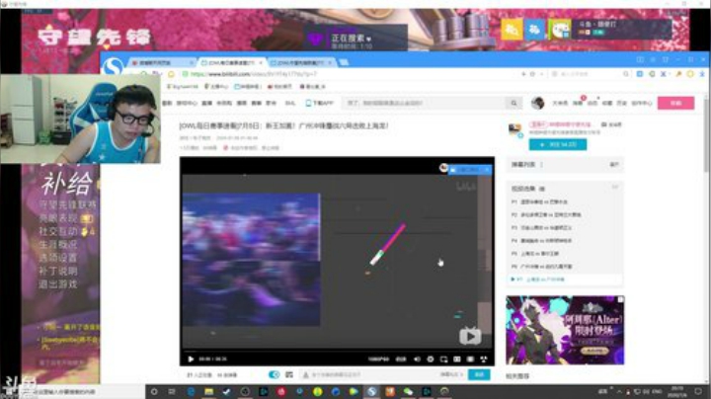Open Steam from the taskbar
This screenshot has height=399, width=711.
[227, 391]
